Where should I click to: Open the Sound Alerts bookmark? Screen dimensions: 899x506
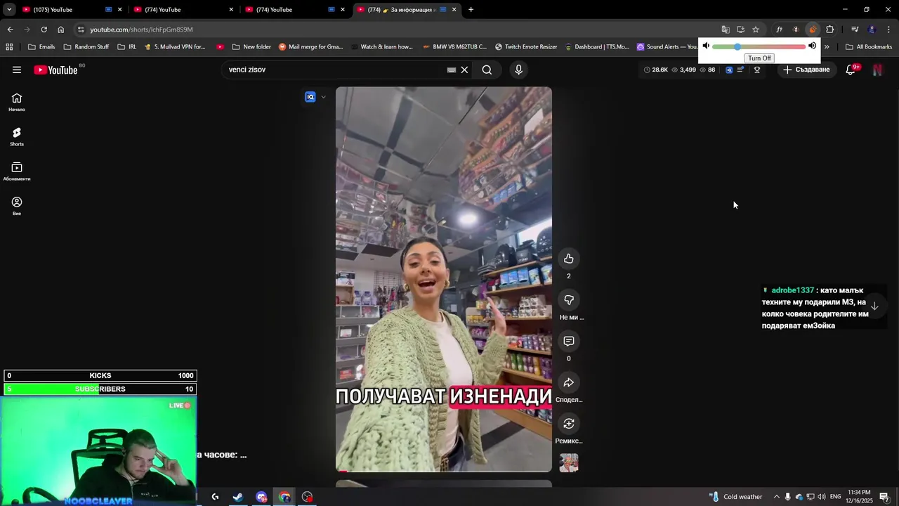coord(667,47)
